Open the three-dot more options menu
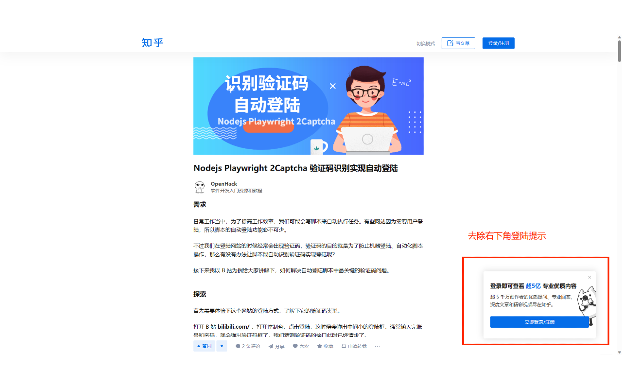Viewport: 622px width, 389px height. click(x=378, y=346)
